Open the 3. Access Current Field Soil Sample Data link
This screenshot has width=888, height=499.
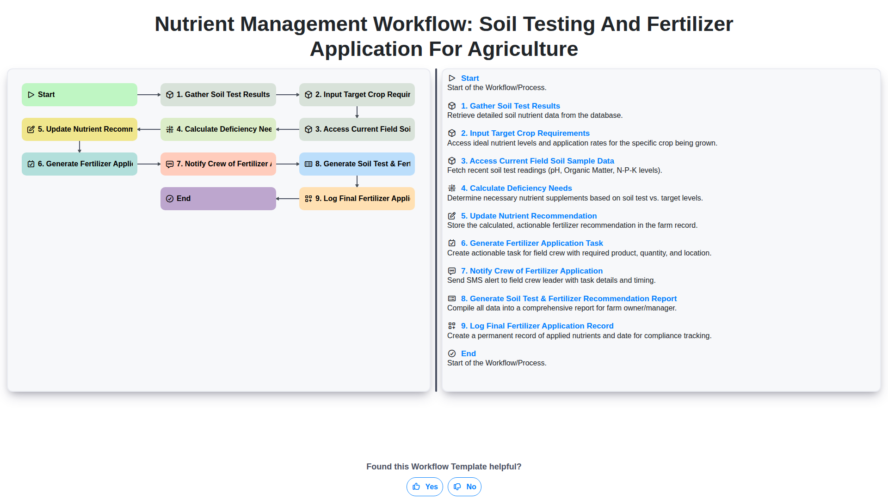(x=537, y=161)
